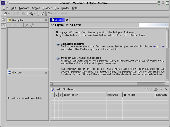Click the priority exclamation column header
The height and width of the screenshot is (127, 170).
(x=61, y=95)
